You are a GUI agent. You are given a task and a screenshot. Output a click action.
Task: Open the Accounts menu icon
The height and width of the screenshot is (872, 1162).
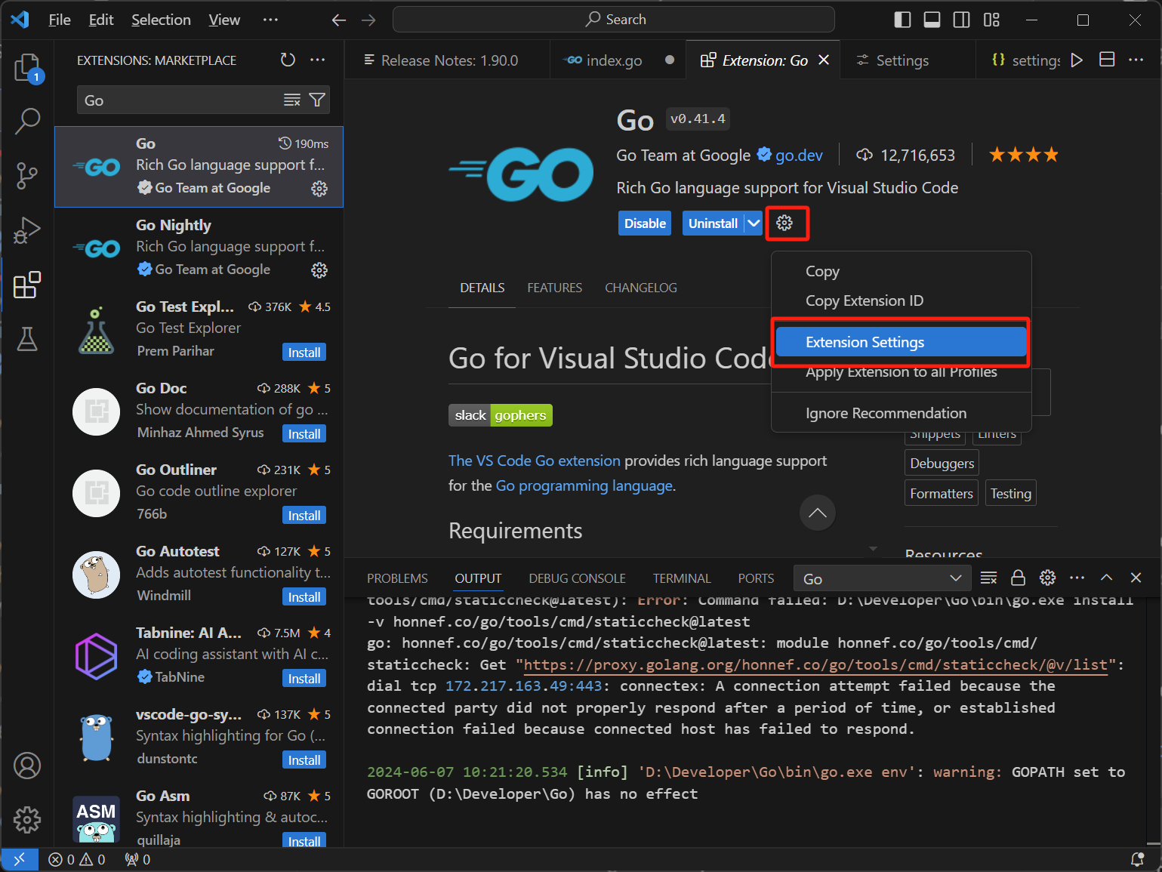28,766
